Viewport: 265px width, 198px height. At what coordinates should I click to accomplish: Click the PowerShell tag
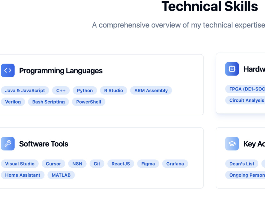(89, 102)
